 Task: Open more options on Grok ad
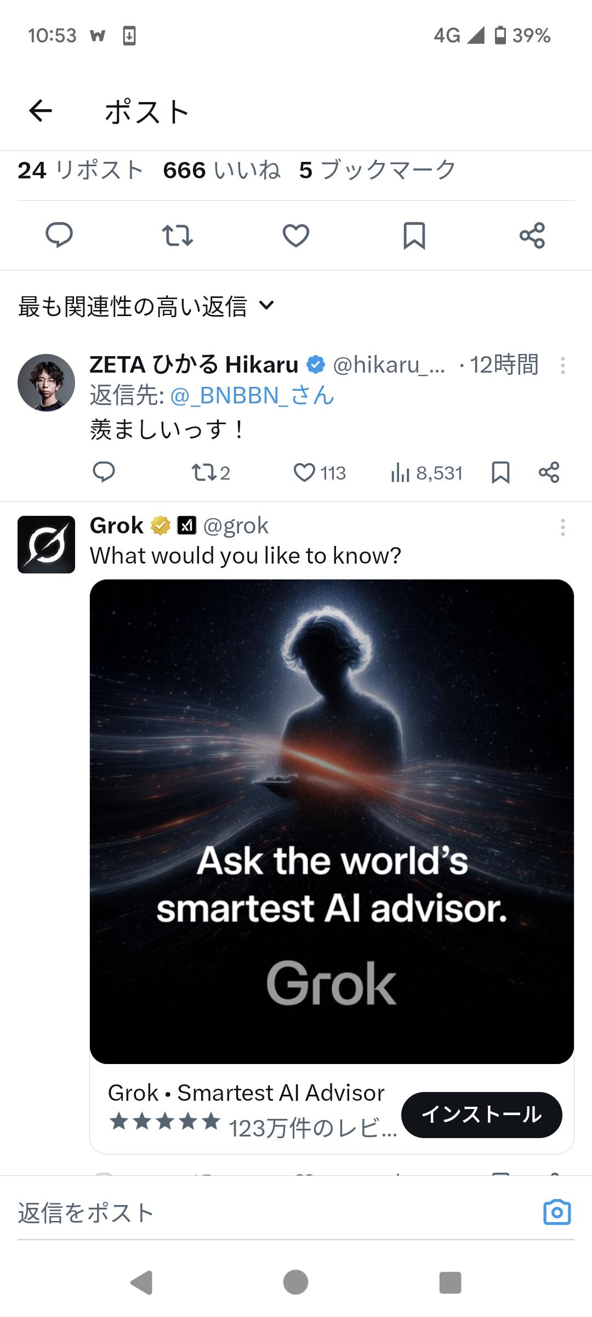pyautogui.click(x=562, y=527)
